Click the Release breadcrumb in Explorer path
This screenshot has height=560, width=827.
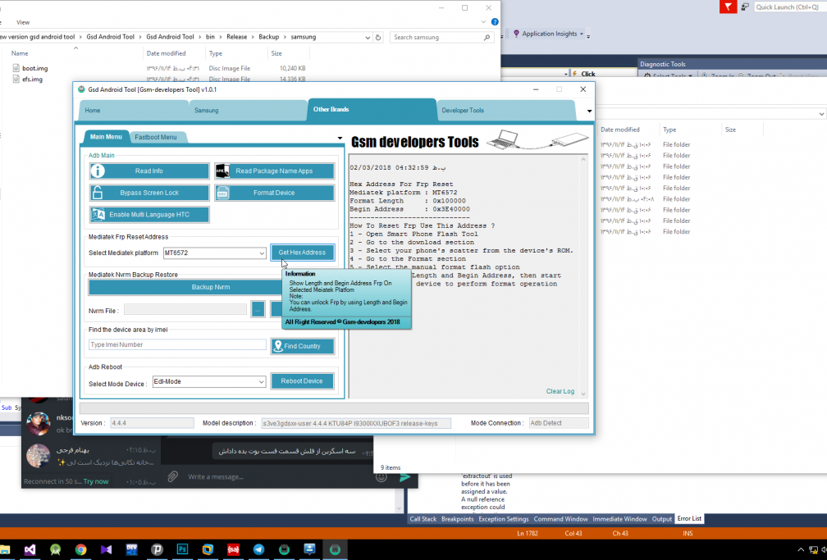(x=237, y=37)
